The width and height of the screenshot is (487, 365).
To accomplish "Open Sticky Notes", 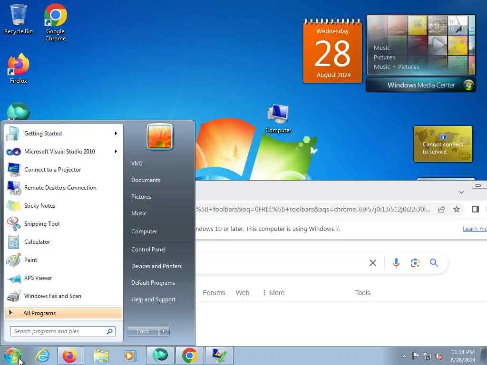I will pyautogui.click(x=64, y=205).
